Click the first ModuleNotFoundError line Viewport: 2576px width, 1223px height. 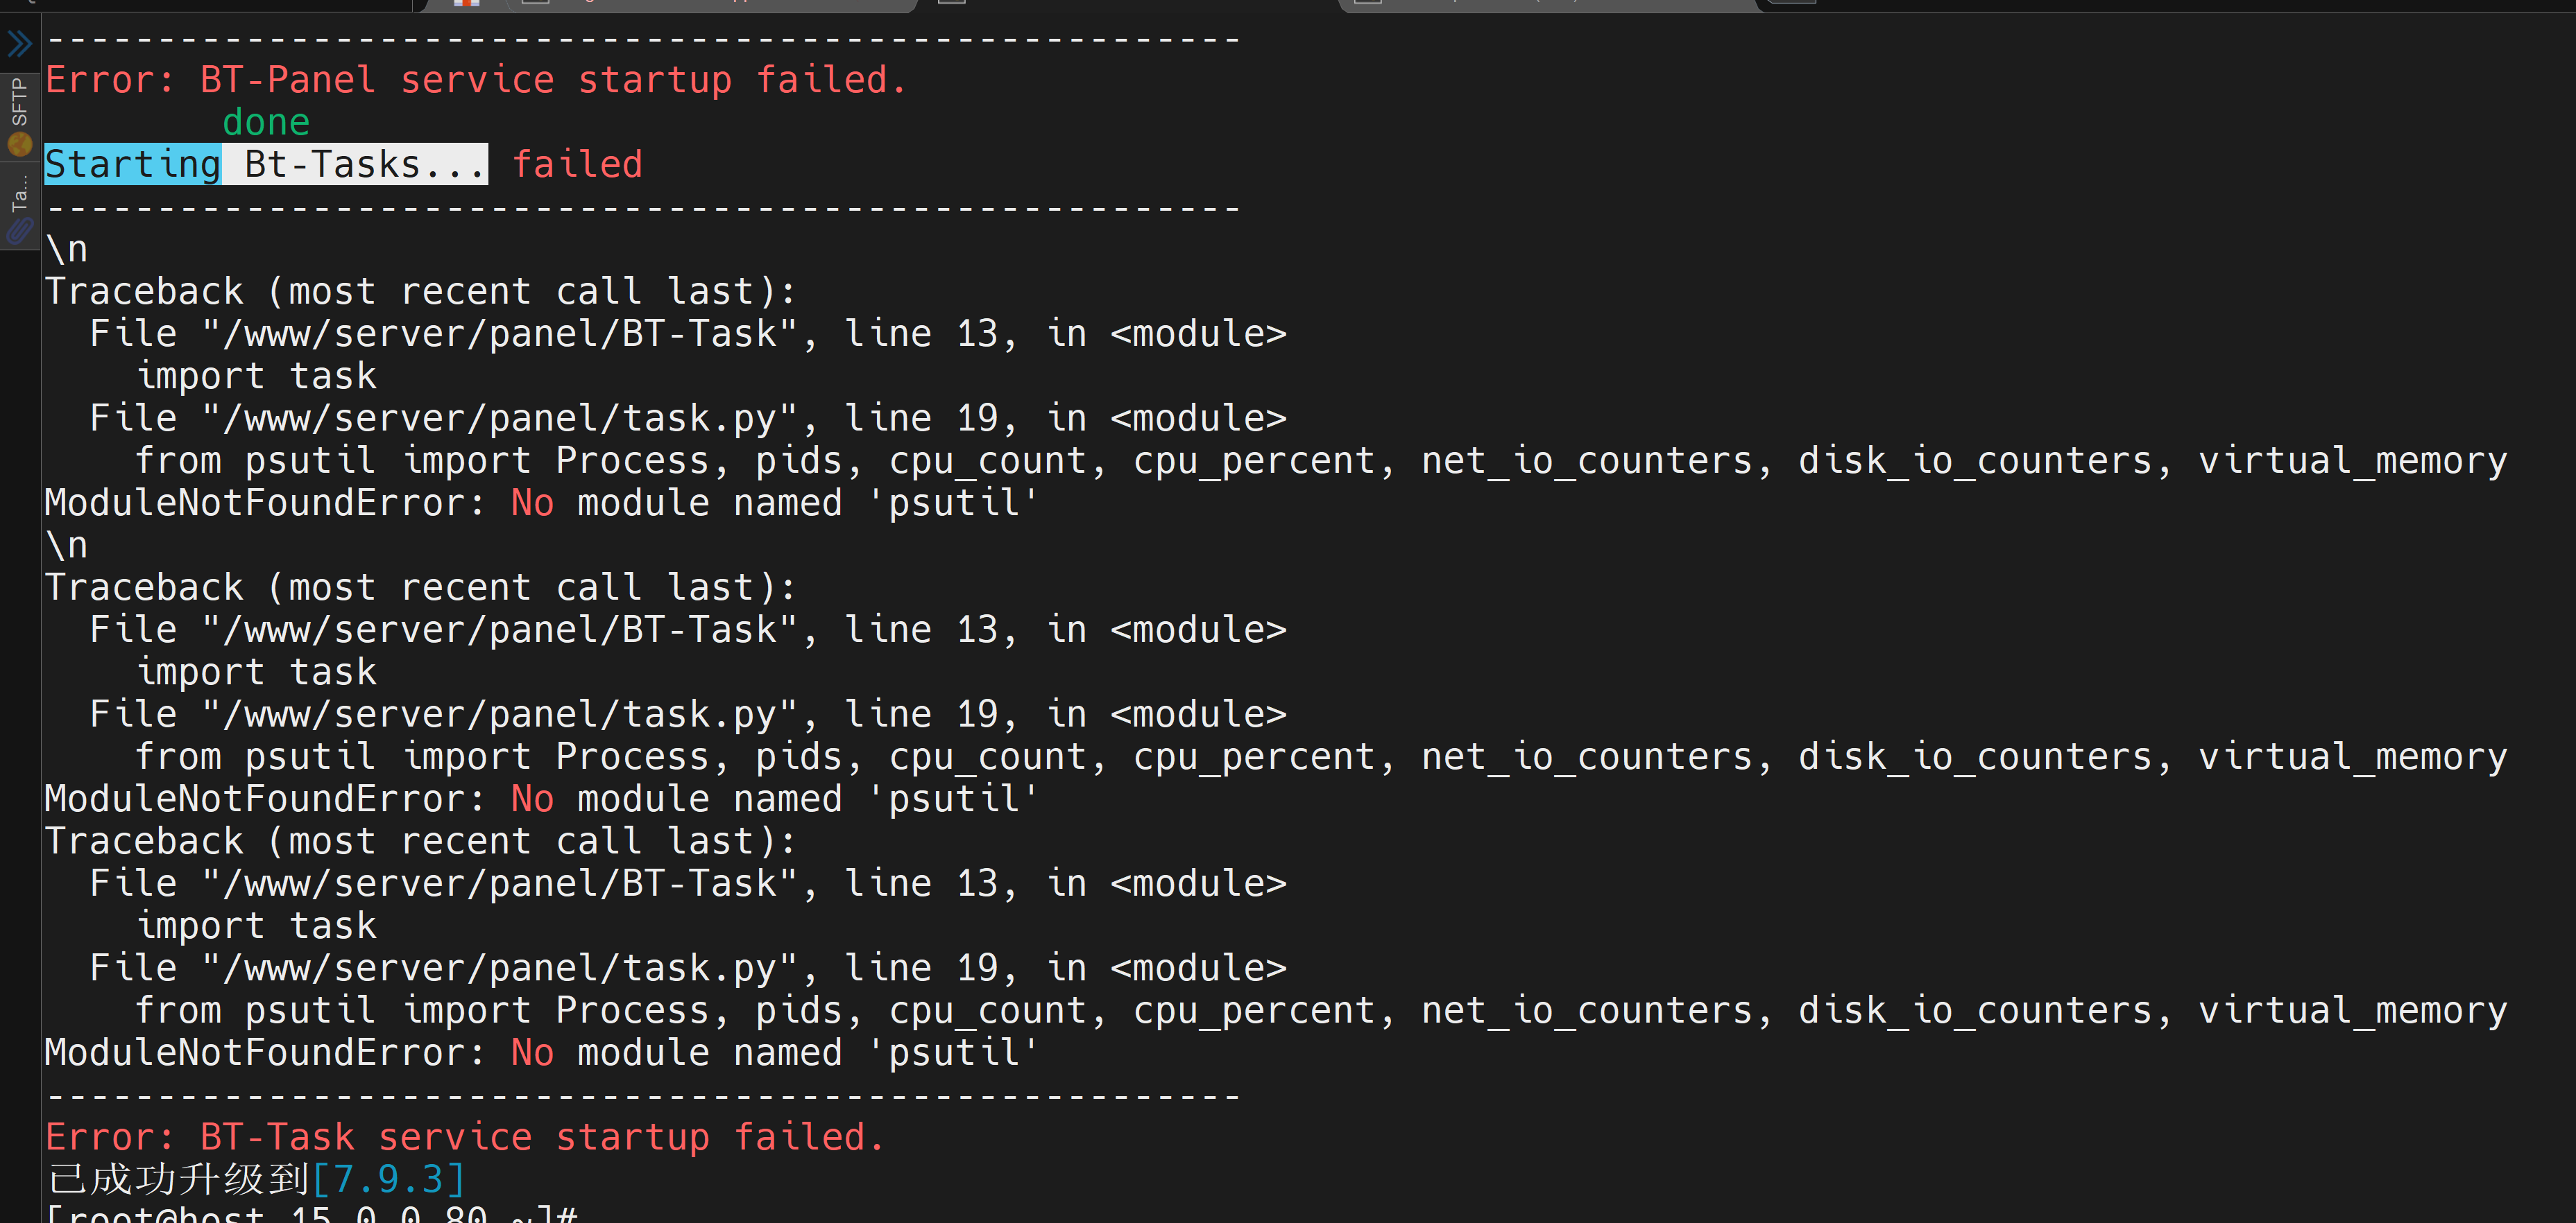(x=542, y=503)
